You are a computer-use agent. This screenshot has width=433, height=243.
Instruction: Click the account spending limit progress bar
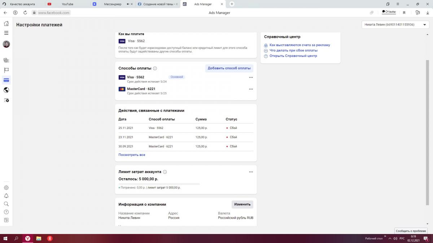tap(159, 184)
